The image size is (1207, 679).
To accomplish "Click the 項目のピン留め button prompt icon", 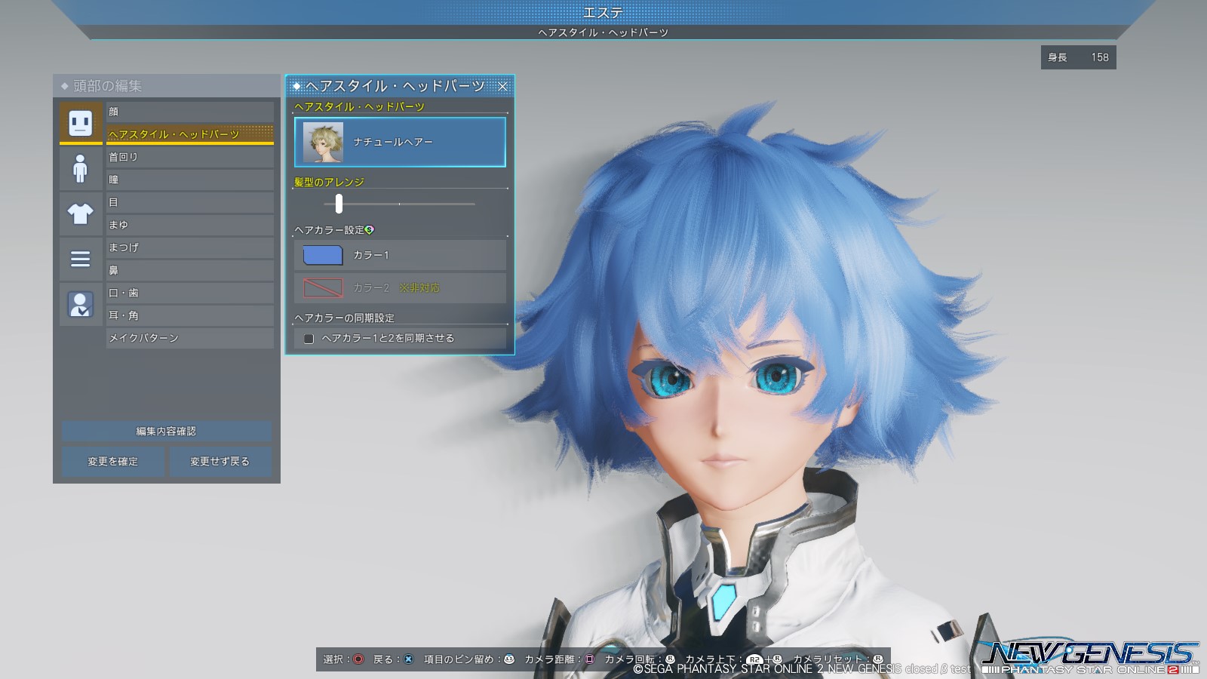I will [x=509, y=659].
